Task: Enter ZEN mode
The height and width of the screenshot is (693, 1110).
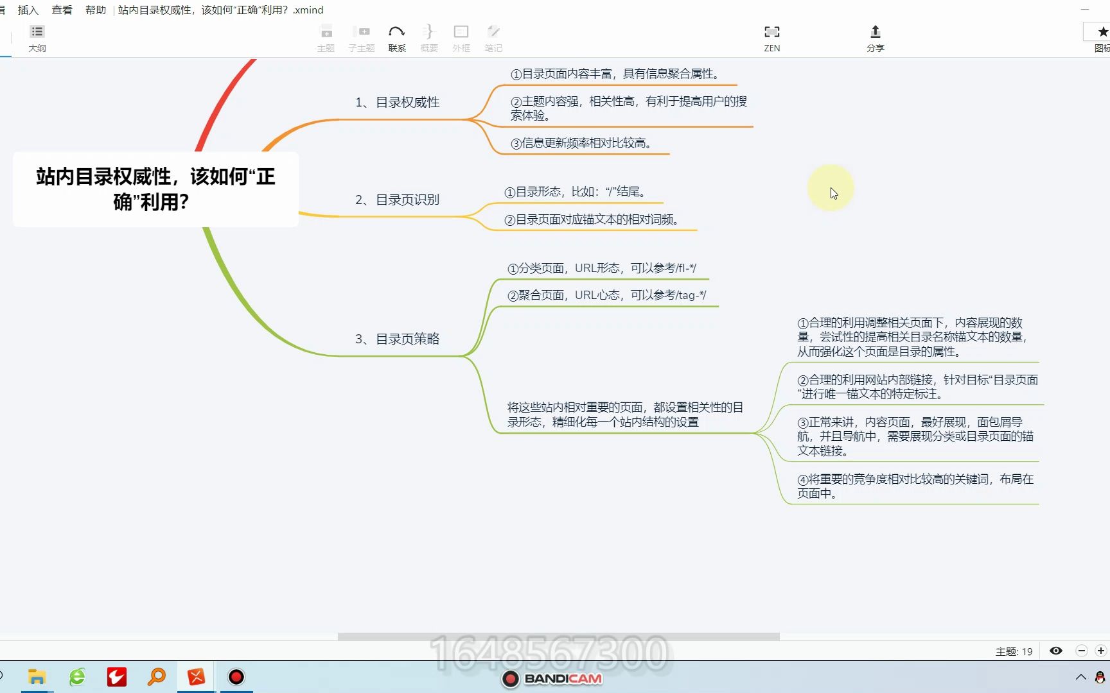Action: click(x=771, y=37)
